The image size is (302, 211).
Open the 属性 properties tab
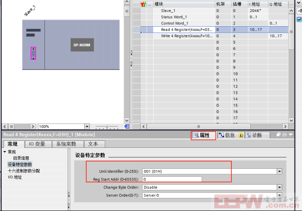point(203,136)
